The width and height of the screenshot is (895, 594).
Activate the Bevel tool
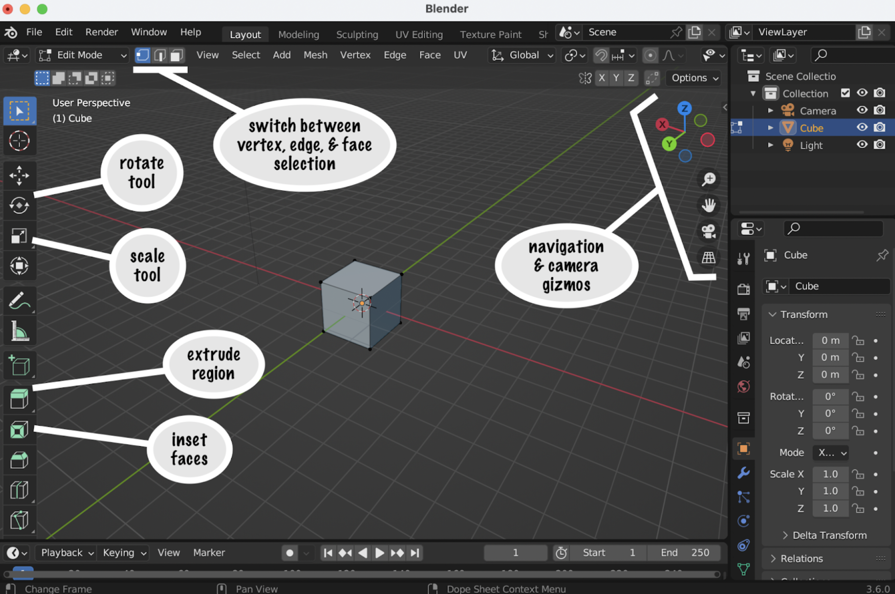[19, 460]
